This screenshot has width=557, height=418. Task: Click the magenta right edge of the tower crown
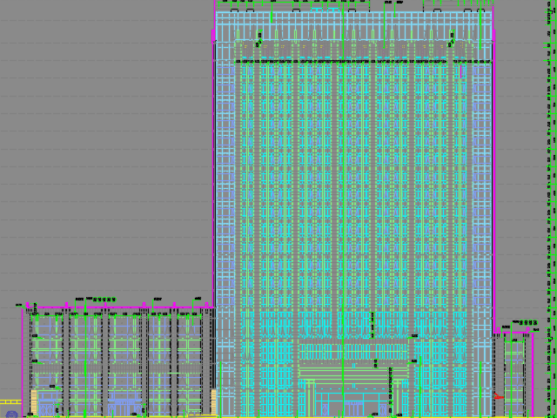(x=493, y=22)
